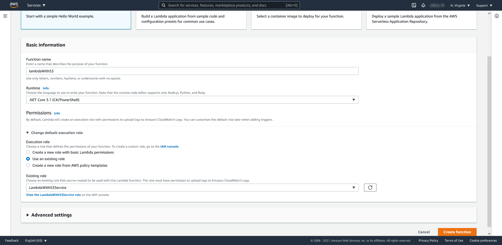Viewport: 502px width, 245px height.
Task: Open the Existing role dropdown
Action: click(192, 188)
